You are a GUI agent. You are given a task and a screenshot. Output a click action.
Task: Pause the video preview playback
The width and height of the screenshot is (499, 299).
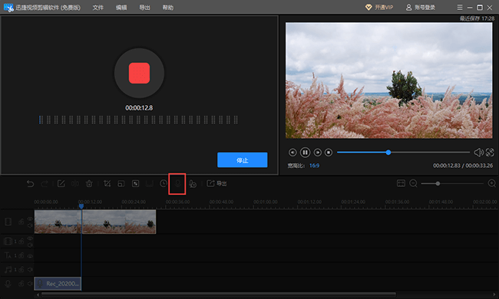305,153
